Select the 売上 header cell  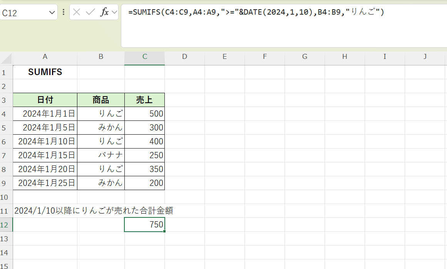click(x=144, y=100)
